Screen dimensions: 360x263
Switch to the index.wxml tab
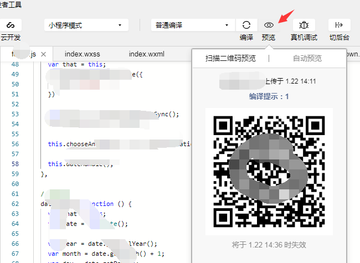[146, 54]
